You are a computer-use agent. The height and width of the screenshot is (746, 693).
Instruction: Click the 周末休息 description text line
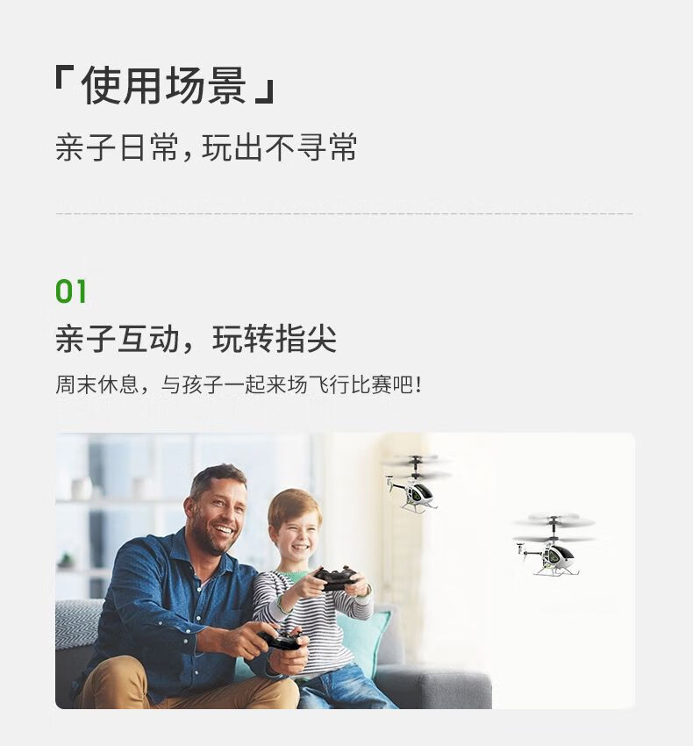239,384
